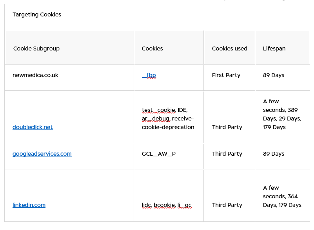Click the Targeting Cookies heading
314x230 pixels.
(37, 14)
